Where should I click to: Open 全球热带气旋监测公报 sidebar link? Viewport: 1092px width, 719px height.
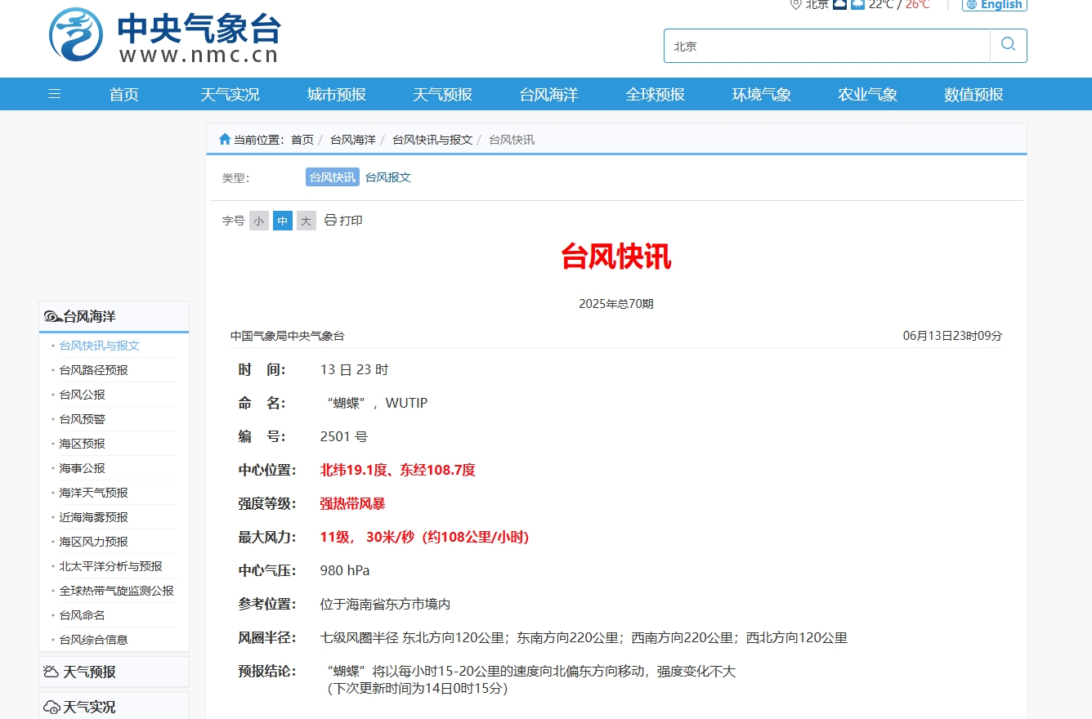(x=117, y=591)
